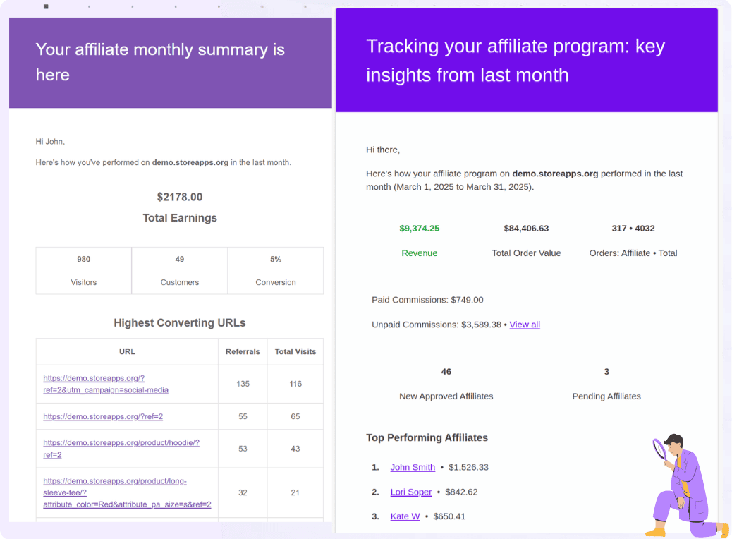Click the Highest Converting URLs heading

tap(179, 322)
